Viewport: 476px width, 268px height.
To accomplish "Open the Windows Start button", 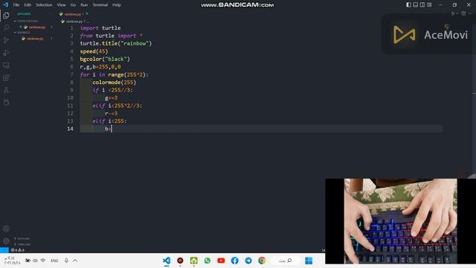I will click(x=309, y=261).
